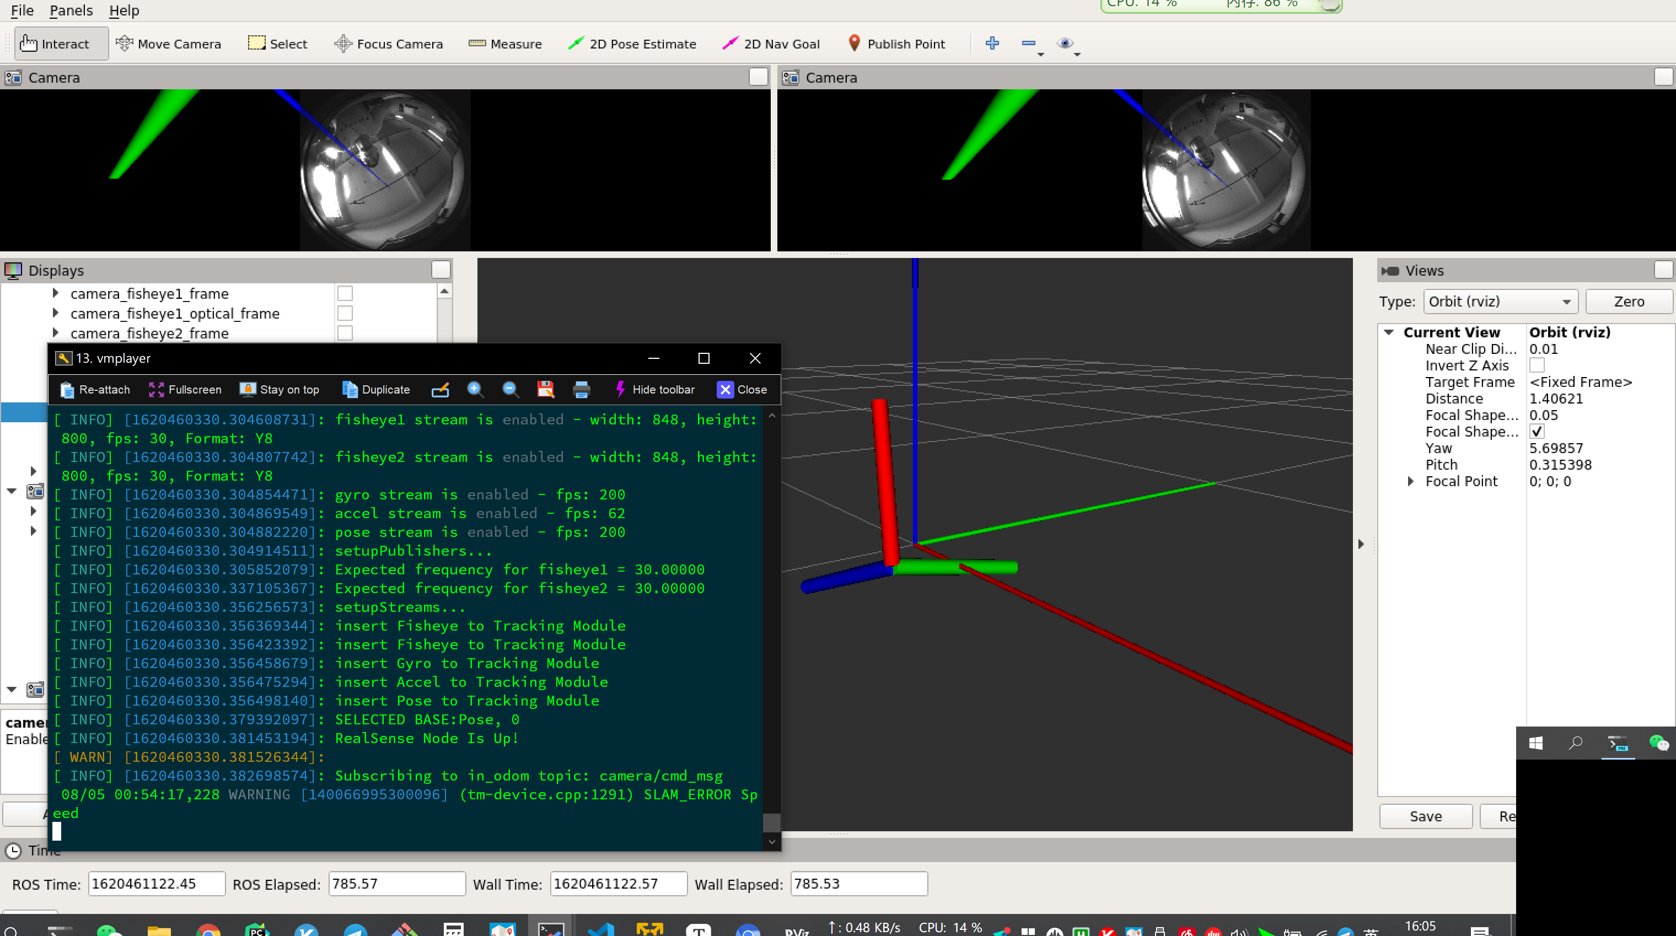Screen dimensions: 1676x936
Task: Open the Help menu
Action: point(123,10)
